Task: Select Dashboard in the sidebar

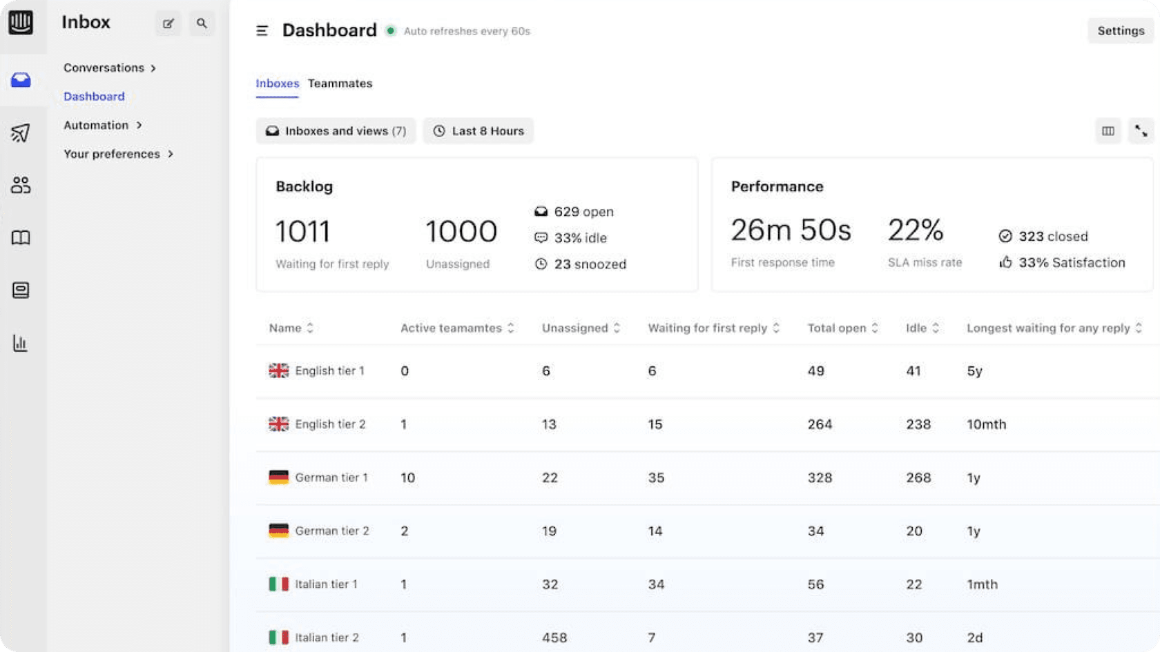Action: tap(94, 97)
